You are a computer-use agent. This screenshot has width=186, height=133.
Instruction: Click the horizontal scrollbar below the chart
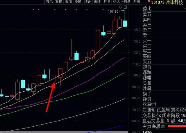[x=64, y=132]
